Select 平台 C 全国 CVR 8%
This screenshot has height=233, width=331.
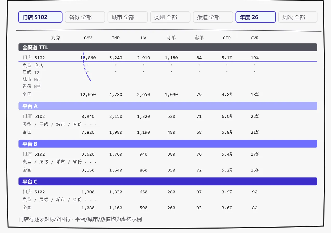coord(255,208)
